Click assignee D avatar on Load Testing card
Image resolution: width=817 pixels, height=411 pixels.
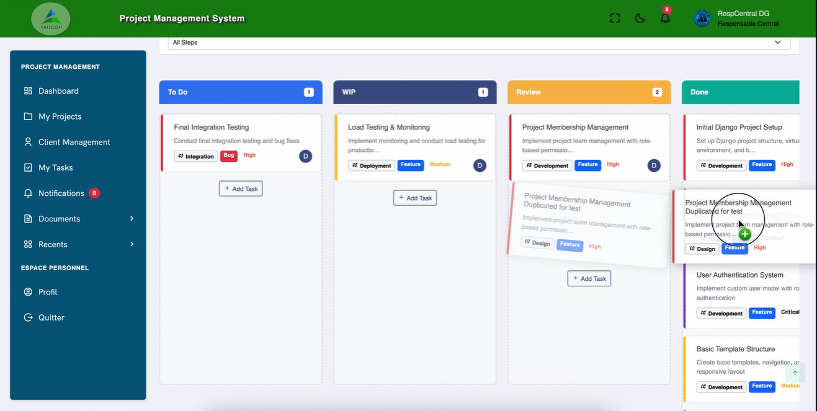[x=480, y=166]
